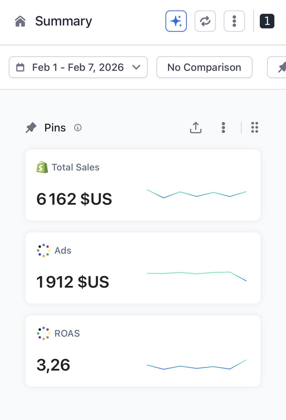Click the colored dots icon on ROAS card
The width and height of the screenshot is (286, 420).
43,334
